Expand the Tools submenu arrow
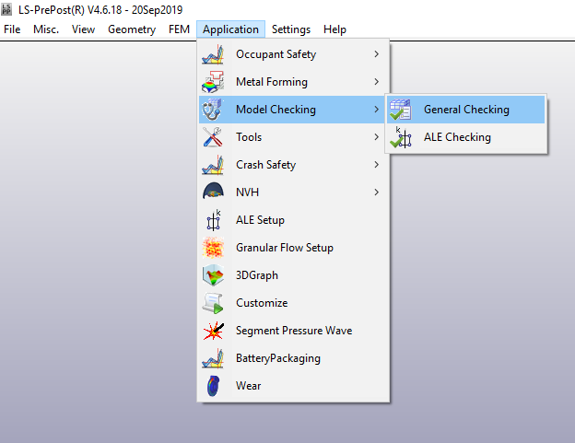Screen dimensions: 575x443 (376, 137)
